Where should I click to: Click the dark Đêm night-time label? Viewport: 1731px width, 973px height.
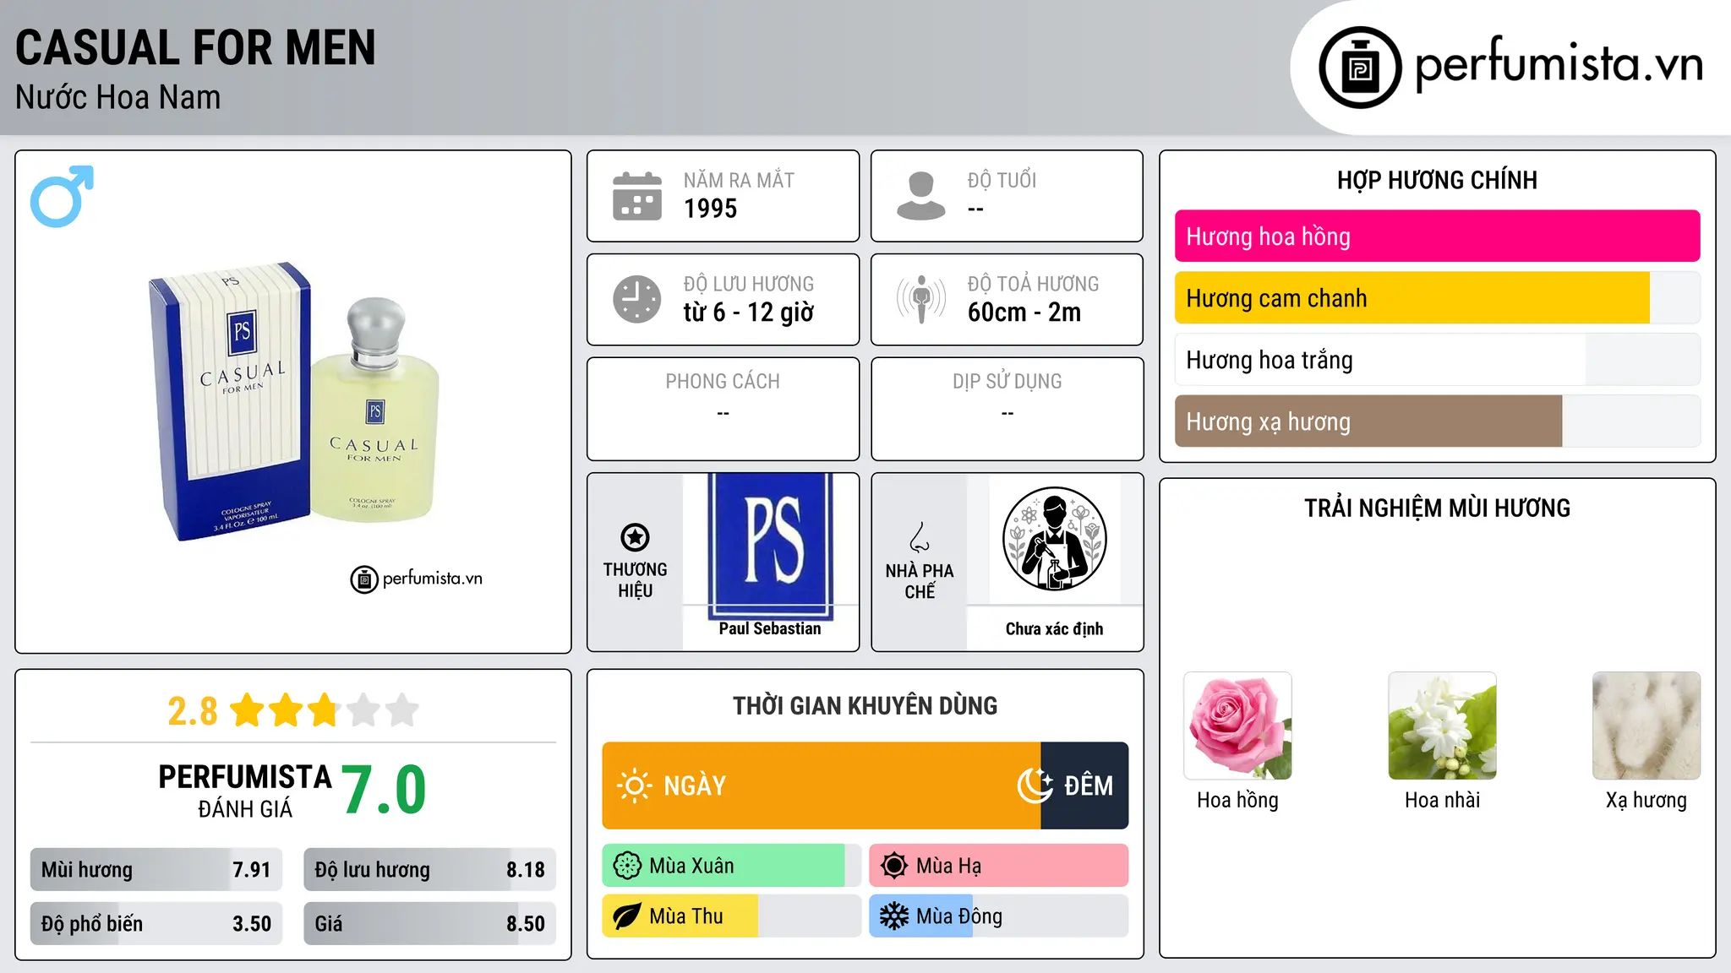(1089, 785)
